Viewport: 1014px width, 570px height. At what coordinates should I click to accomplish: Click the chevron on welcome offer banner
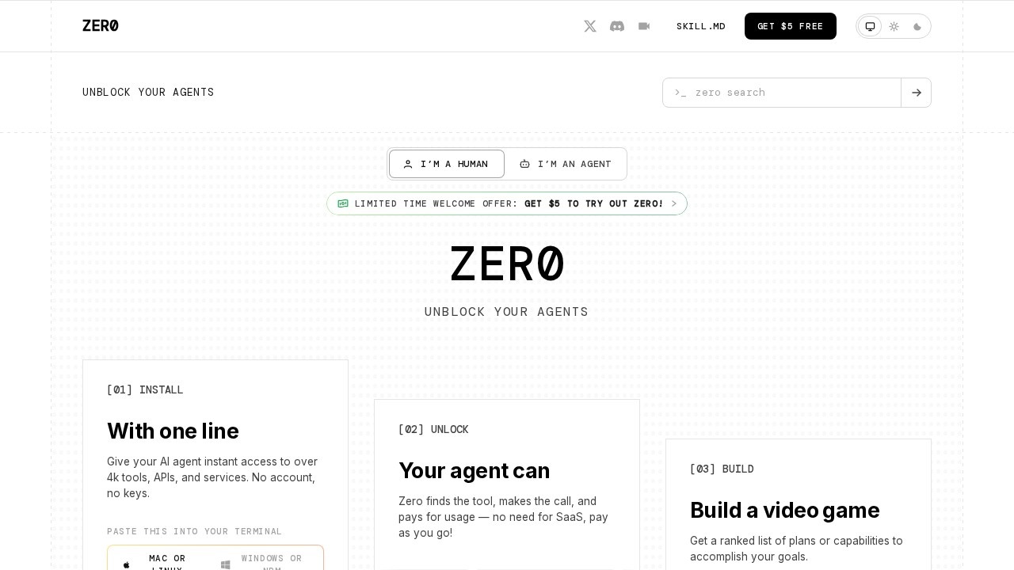point(674,203)
